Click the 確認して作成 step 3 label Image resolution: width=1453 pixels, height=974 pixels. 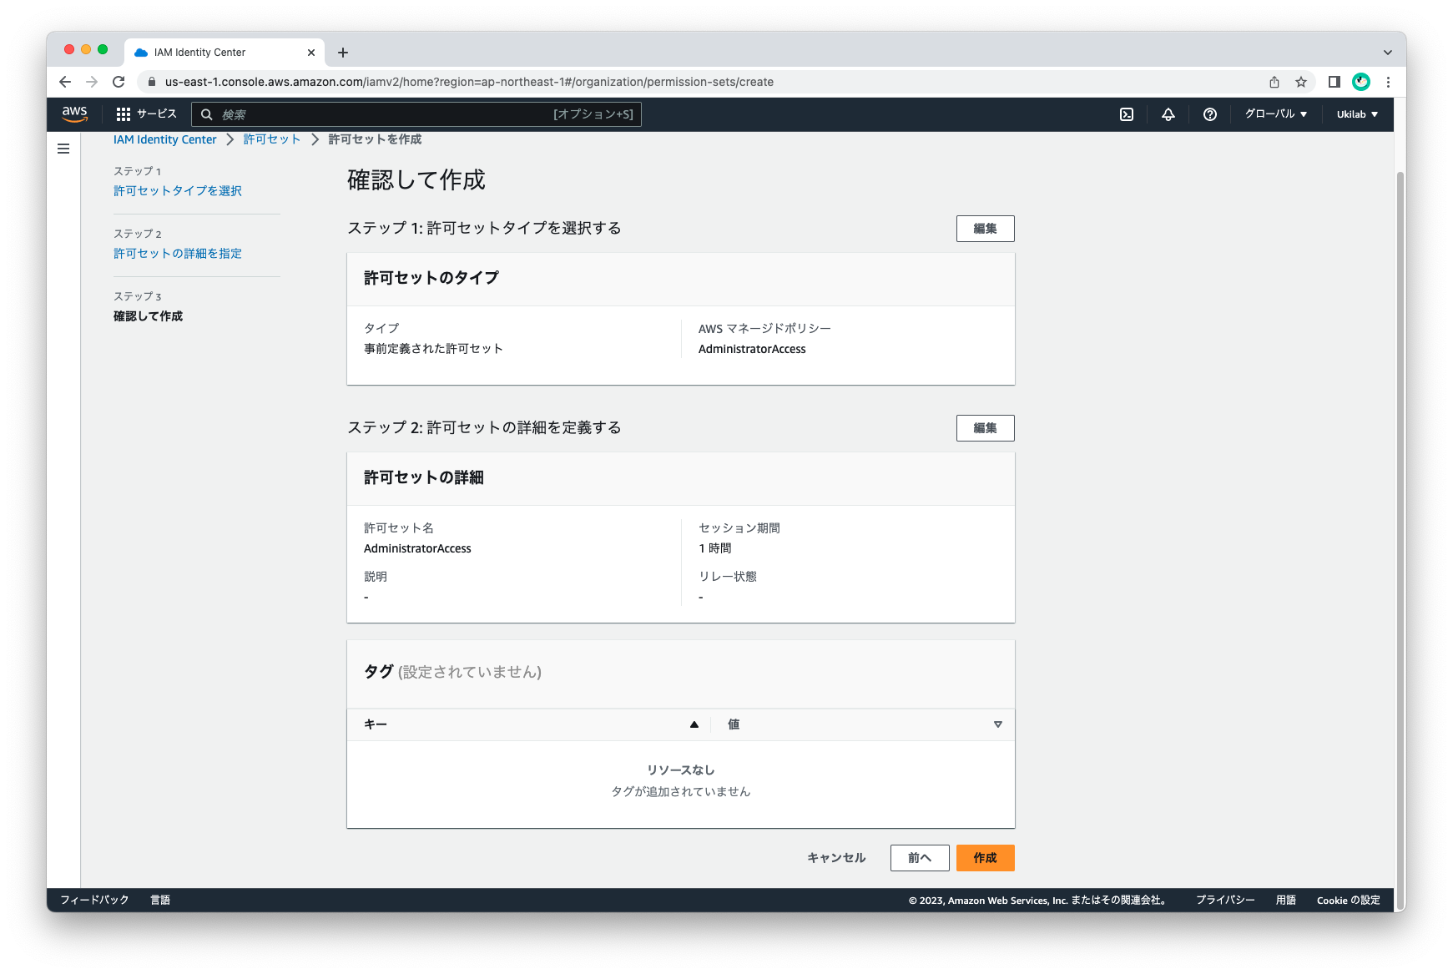tap(148, 316)
